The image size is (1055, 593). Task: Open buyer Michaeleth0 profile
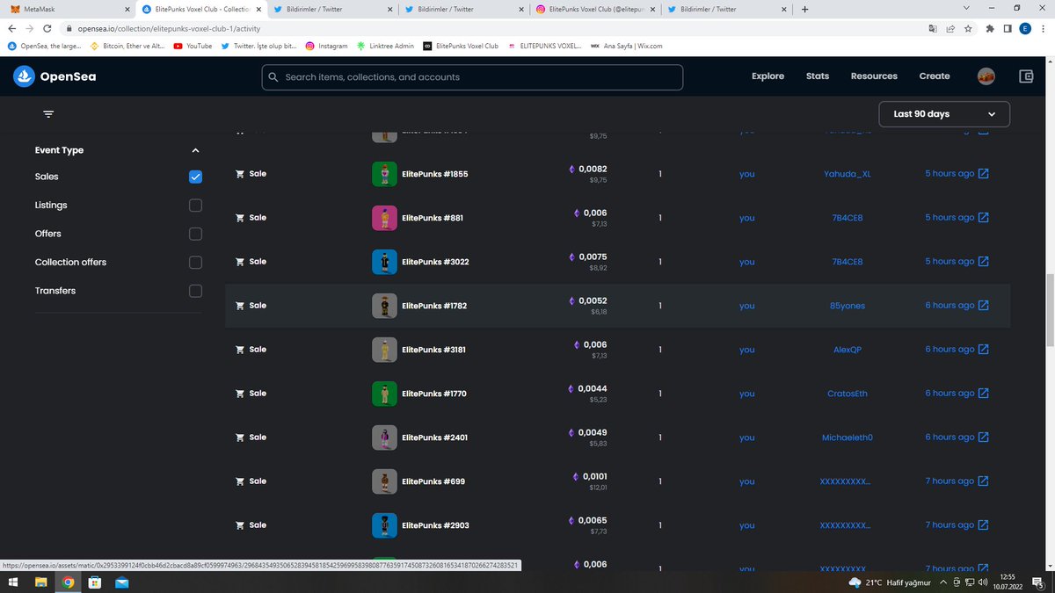coord(848,438)
